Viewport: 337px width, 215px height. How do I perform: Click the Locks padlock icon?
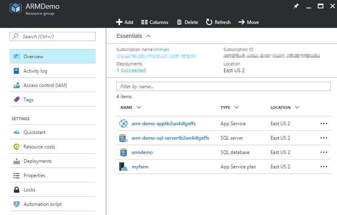point(16,190)
